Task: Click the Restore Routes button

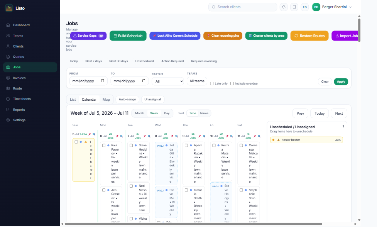Action: (x=309, y=36)
